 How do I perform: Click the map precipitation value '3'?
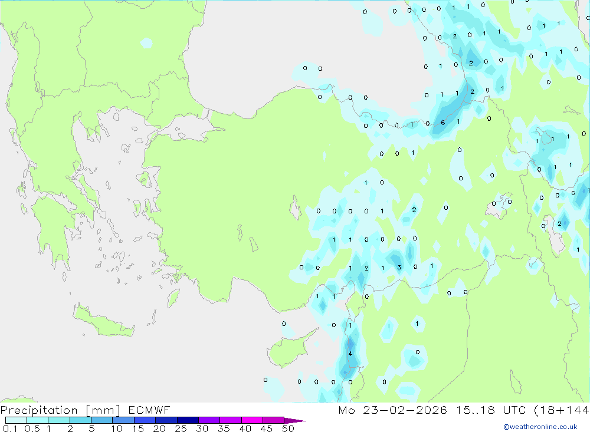pos(399,268)
